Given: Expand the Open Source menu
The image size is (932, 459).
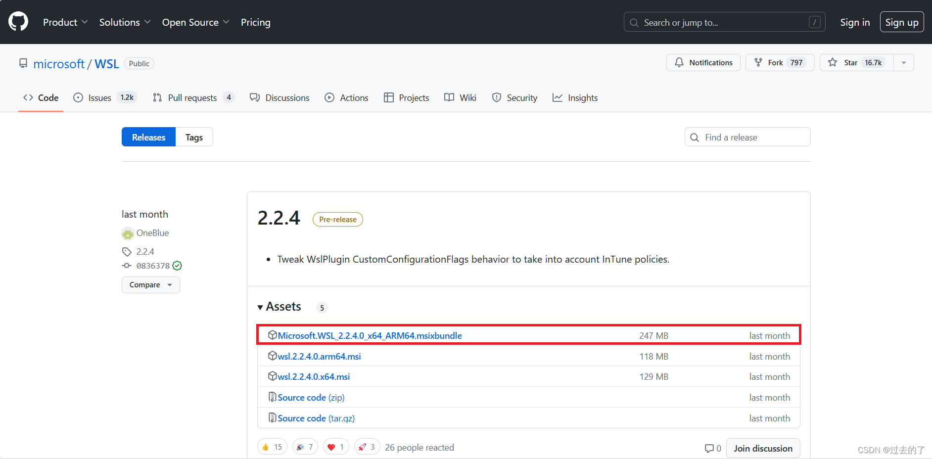Looking at the screenshot, I should [x=195, y=22].
